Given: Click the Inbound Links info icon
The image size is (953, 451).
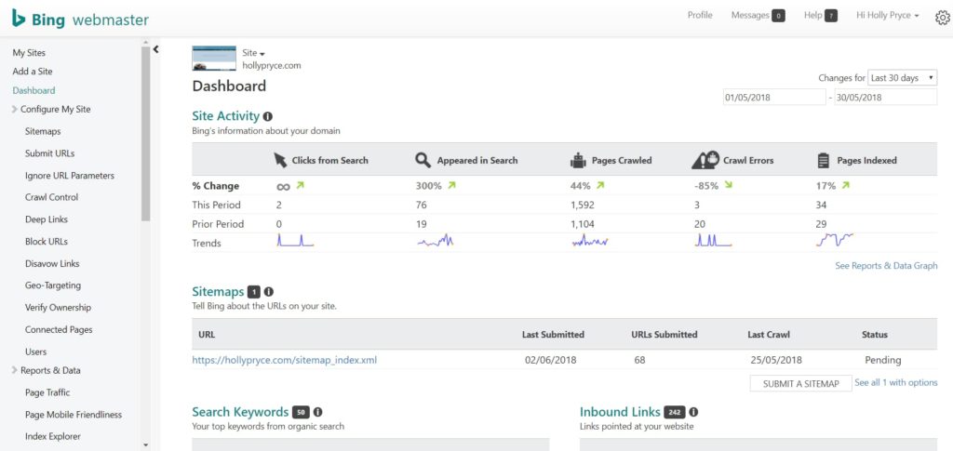Looking at the screenshot, I should pyautogui.click(x=693, y=412).
